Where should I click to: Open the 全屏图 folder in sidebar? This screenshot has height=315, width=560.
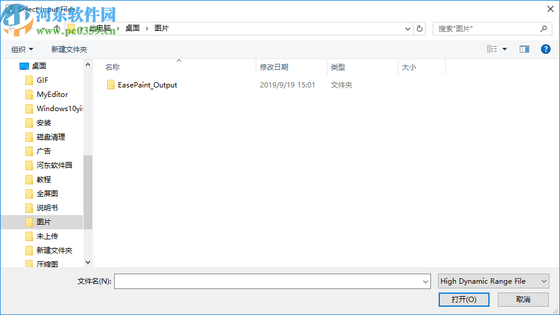click(x=47, y=194)
